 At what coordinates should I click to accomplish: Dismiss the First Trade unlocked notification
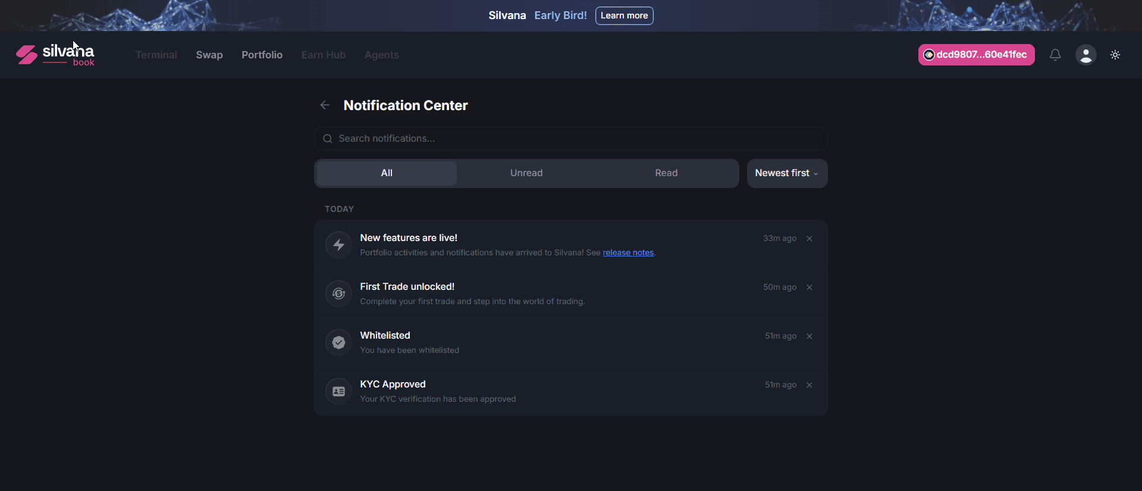[x=810, y=287]
